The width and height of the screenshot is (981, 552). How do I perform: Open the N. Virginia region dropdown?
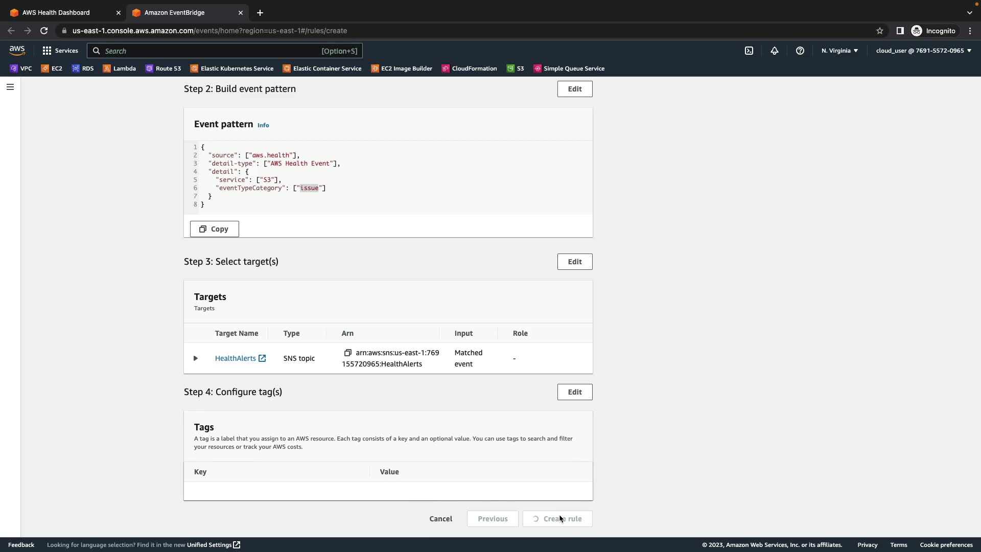pos(839,51)
